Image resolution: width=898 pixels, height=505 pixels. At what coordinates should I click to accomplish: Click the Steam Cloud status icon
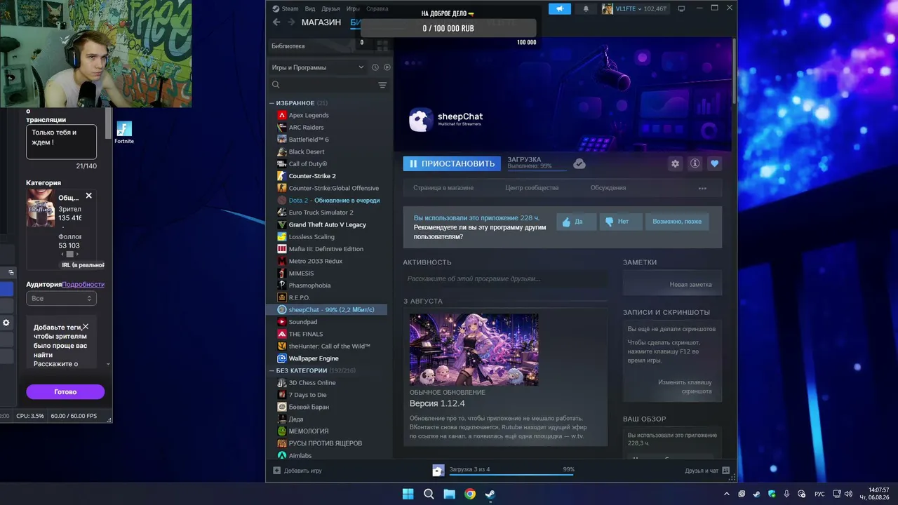(x=579, y=163)
